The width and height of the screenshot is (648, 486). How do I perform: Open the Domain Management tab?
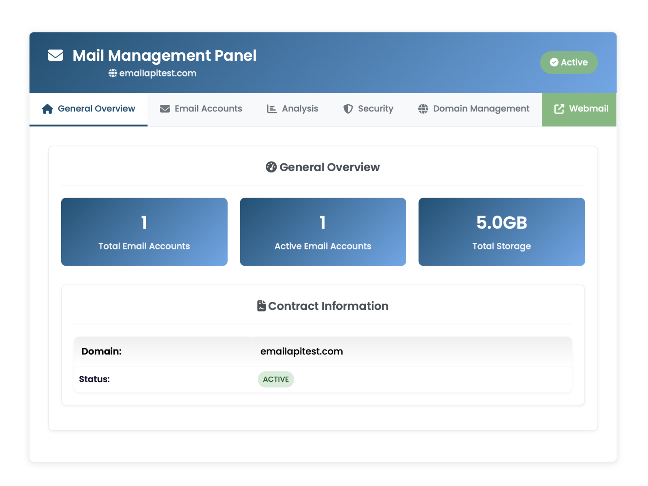pyautogui.click(x=473, y=109)
